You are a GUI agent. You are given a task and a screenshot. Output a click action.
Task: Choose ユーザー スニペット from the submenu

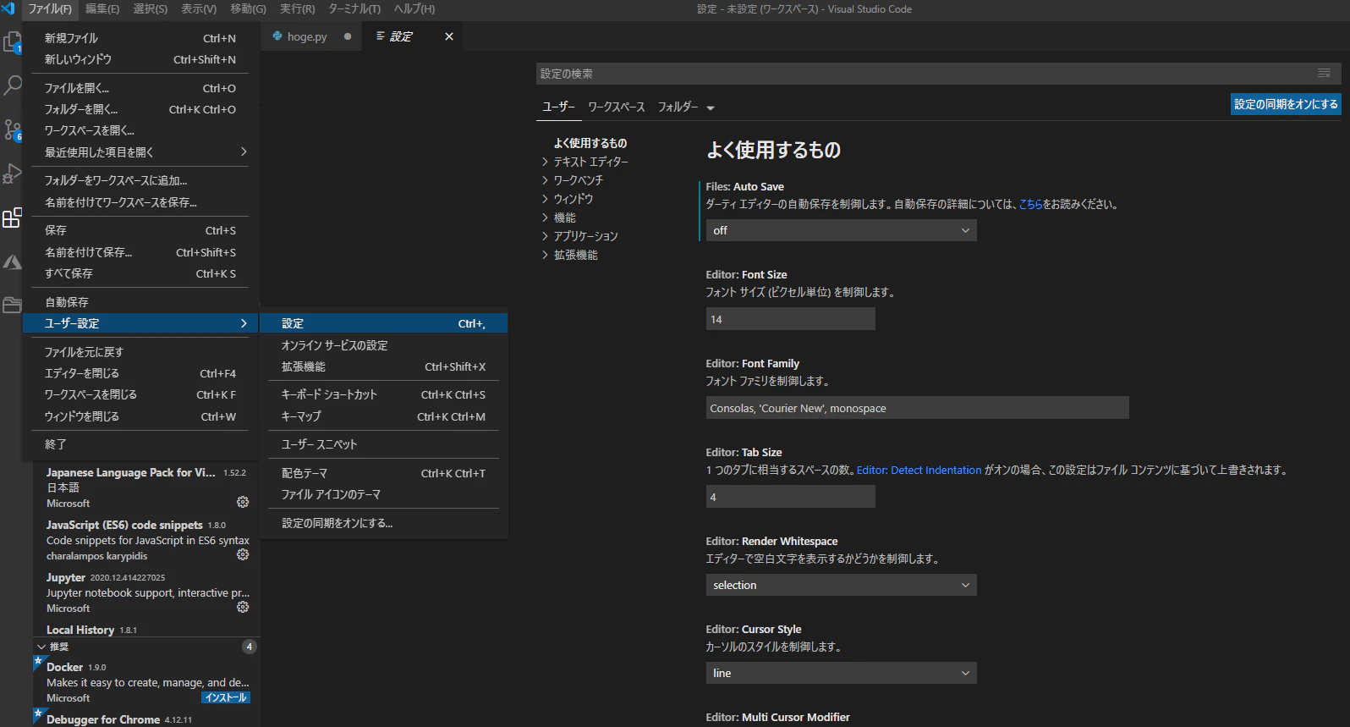[x=383, y=444]
